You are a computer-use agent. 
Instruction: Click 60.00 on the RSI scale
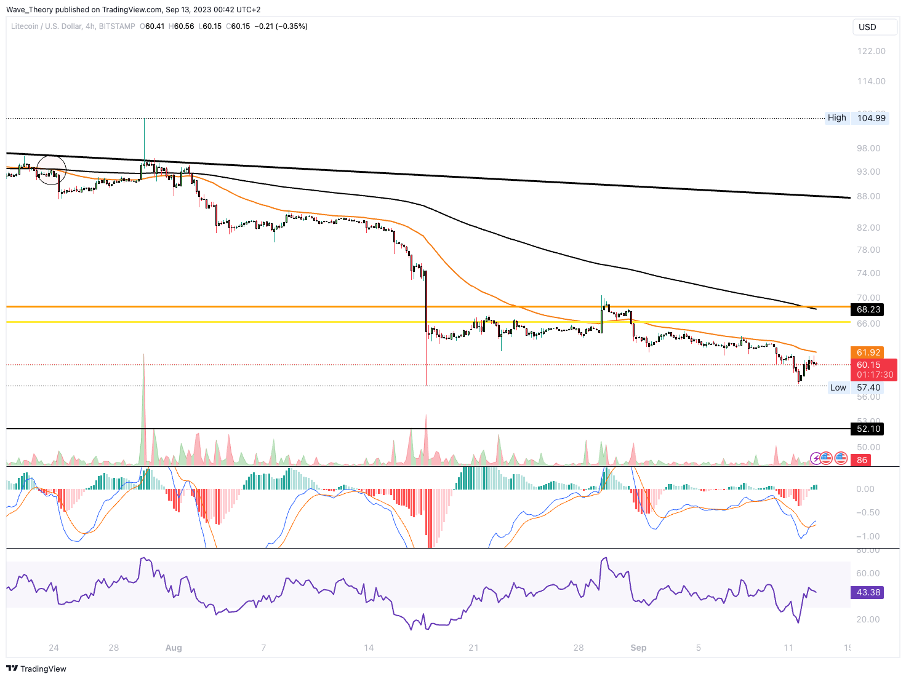pos(868,573)
